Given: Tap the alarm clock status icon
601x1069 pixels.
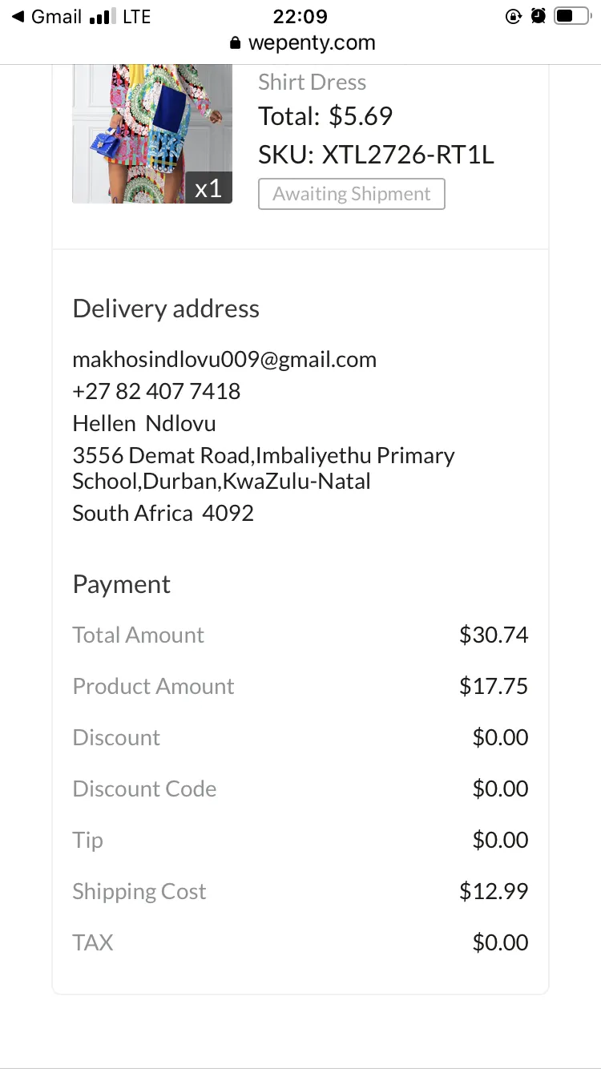Looking at the screenshot, I should (x=538, y=16).
